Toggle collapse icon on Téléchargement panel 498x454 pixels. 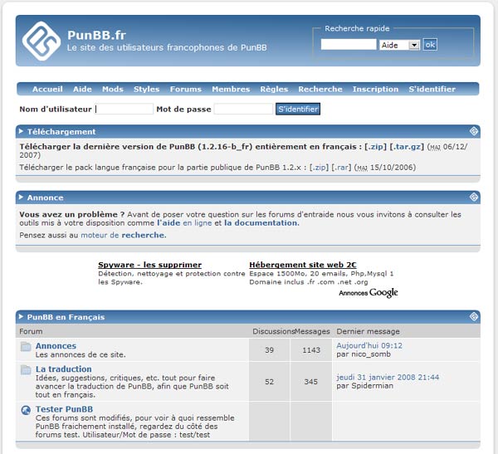click(474, 131)
